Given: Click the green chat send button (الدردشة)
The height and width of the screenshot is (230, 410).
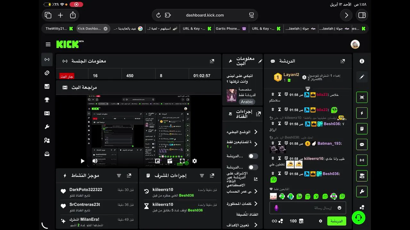Looking at the screenshot, I should [337, 221].
